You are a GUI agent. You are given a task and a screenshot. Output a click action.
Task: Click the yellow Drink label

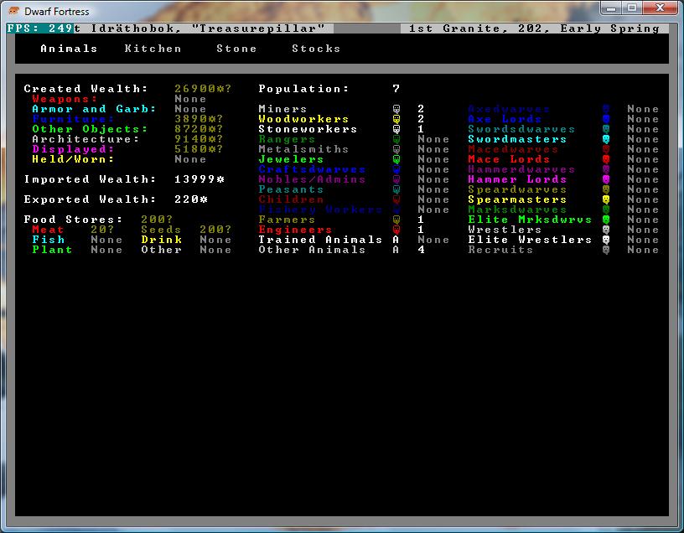pos(161,240)
